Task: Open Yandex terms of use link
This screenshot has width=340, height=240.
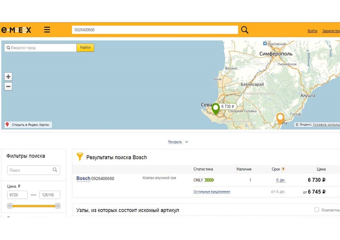Action: click(x=326, y=124)
